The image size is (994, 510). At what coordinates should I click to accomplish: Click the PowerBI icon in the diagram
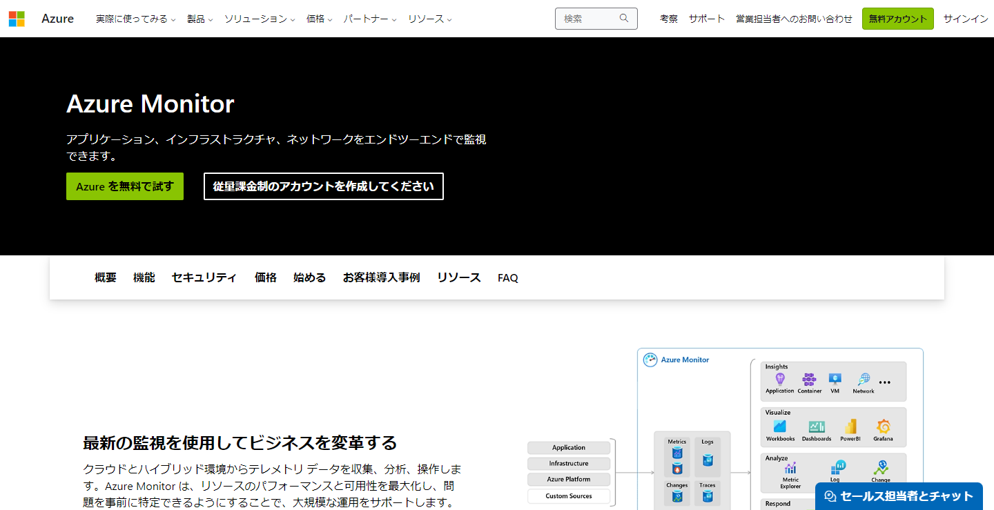[x=850, y=426]
